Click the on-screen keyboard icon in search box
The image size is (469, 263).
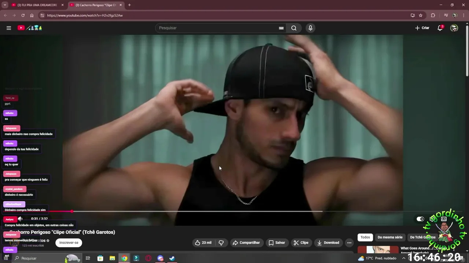click(281, 28)
